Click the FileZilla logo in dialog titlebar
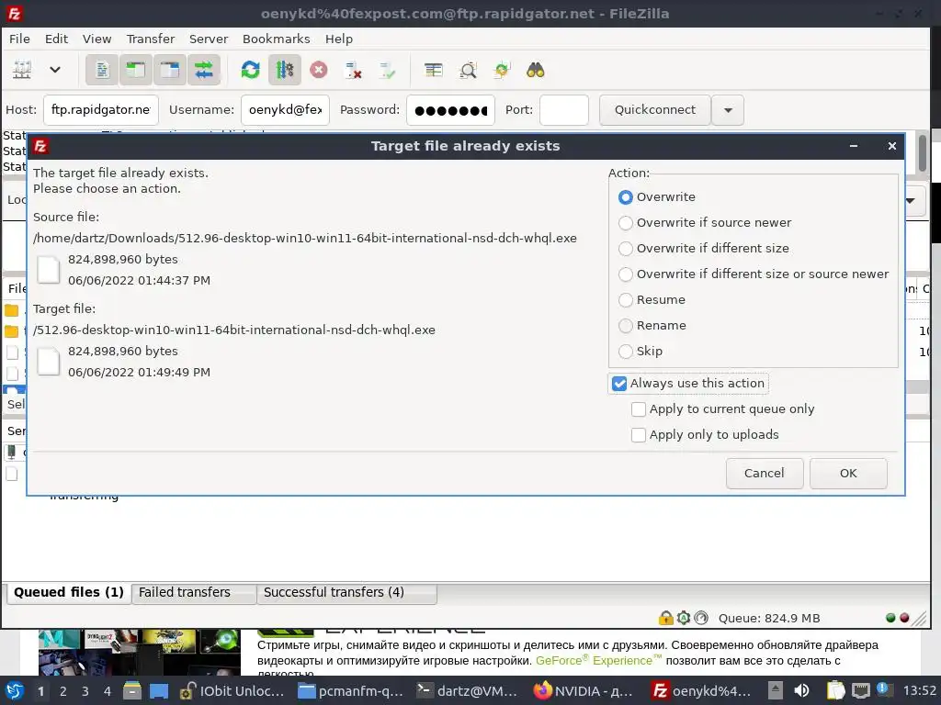This screenshot has width=941, height=705. [x=40, y=146]
